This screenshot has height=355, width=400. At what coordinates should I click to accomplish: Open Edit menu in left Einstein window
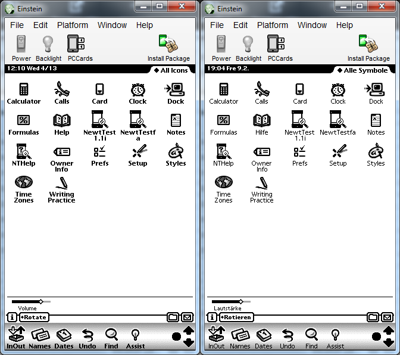[x=40, y=25]
